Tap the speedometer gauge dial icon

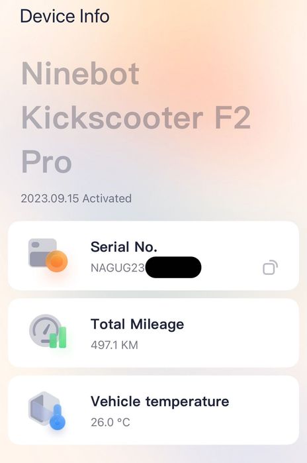click(x=44, y=329)
